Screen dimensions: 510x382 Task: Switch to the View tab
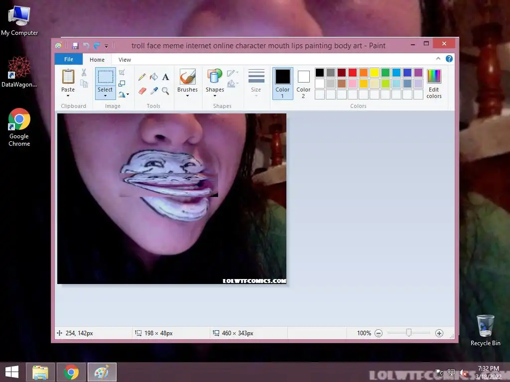pyautogui.click(x=125, y=60)
